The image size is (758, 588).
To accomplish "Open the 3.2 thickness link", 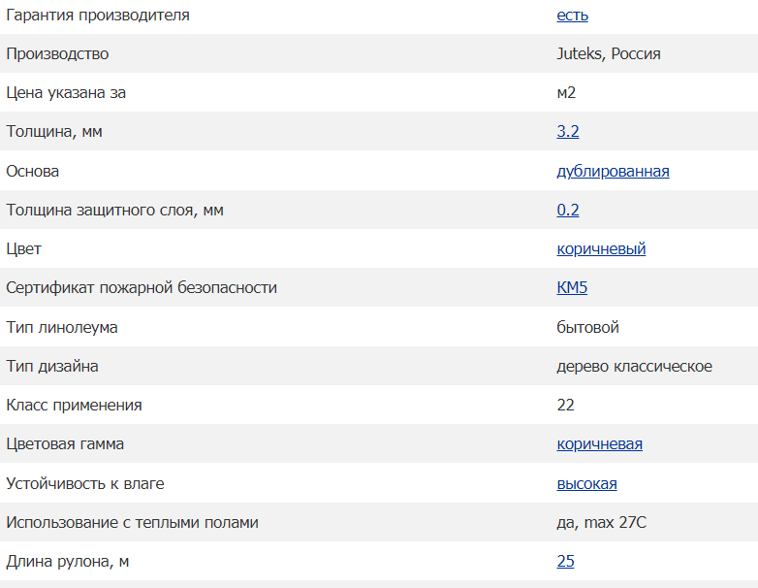I will 568,131.
